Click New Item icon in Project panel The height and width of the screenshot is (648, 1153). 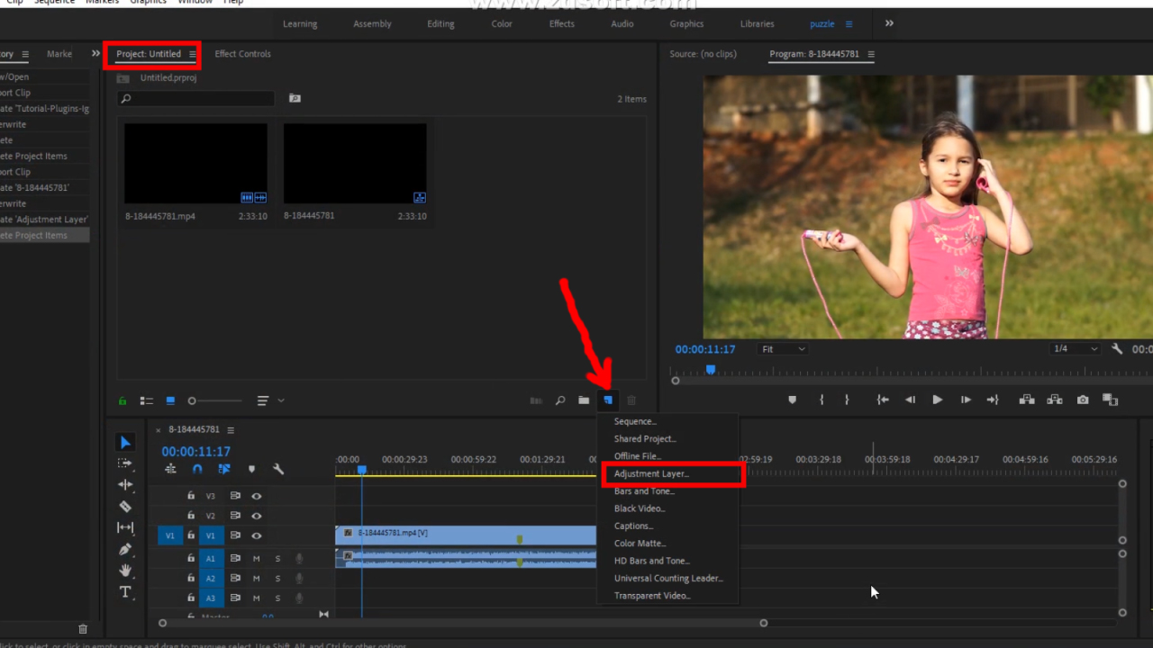[x=608, y=400]
